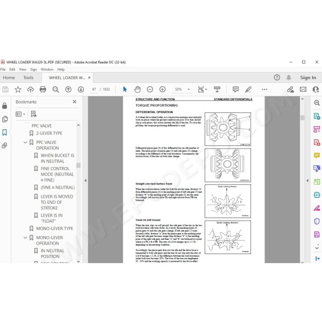Click the bookmarks panel scrollbar thumb
This screenshot has height=322, width=322.
[x=78, y=165]
